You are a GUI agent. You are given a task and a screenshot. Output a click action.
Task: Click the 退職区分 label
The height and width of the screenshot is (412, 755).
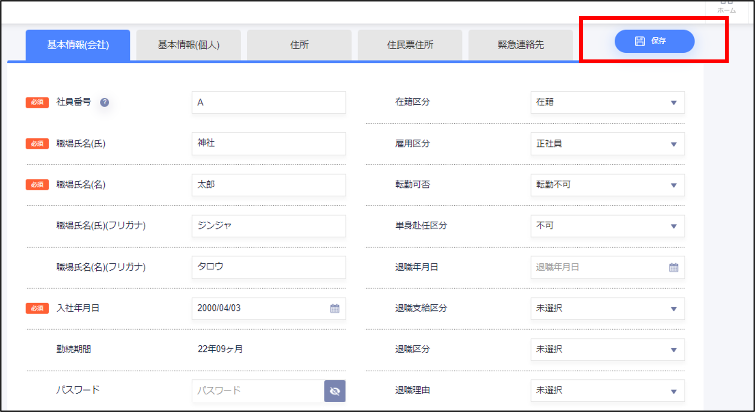coord(413,349)
